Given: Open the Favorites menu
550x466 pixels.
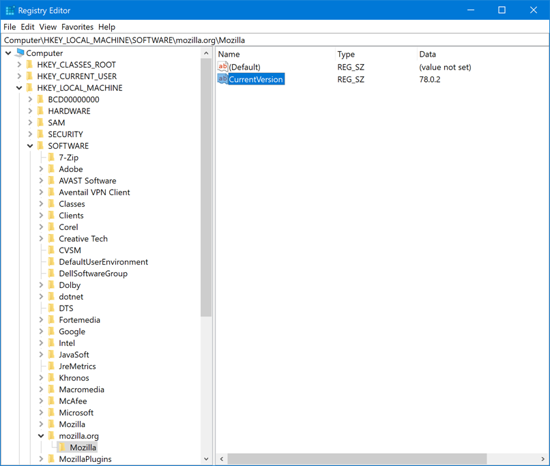Looking at the screenshot, I should [77, 27].
